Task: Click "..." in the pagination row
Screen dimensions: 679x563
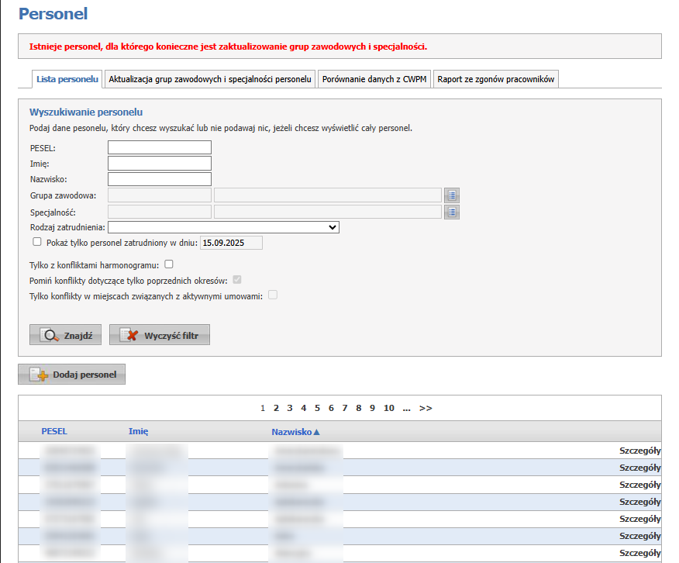Action: click(x=406, y=407)
